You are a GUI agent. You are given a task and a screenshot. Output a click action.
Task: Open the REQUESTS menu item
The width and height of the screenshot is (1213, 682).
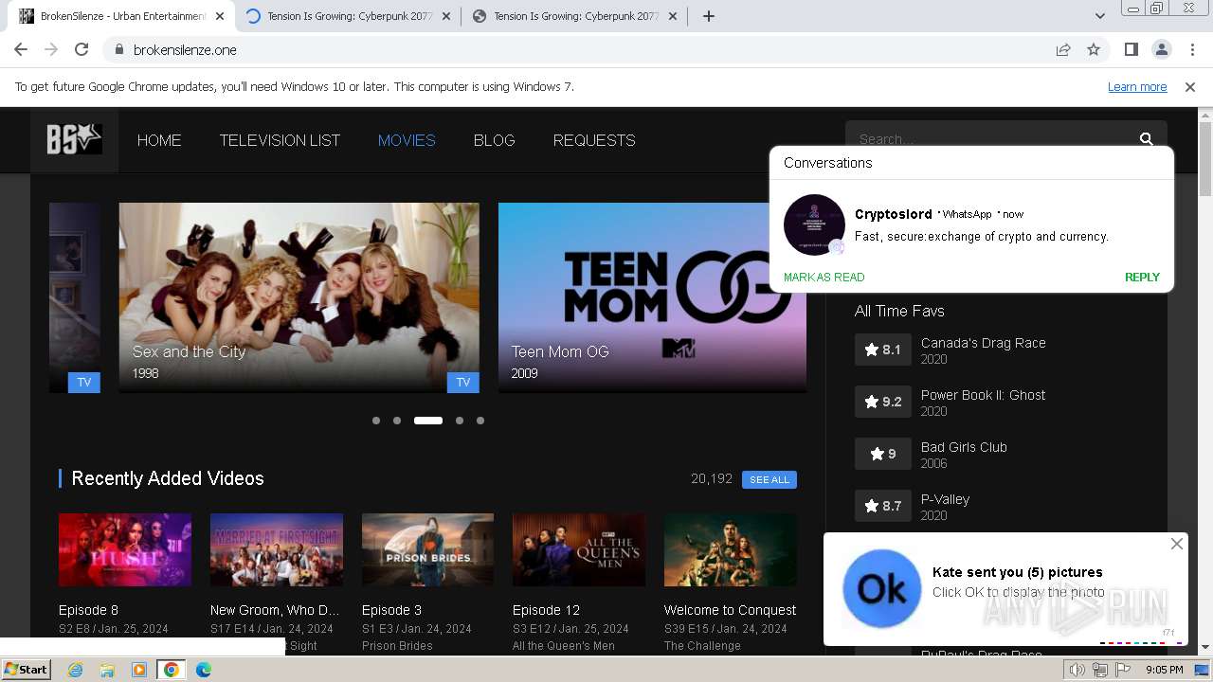(594, 140)
